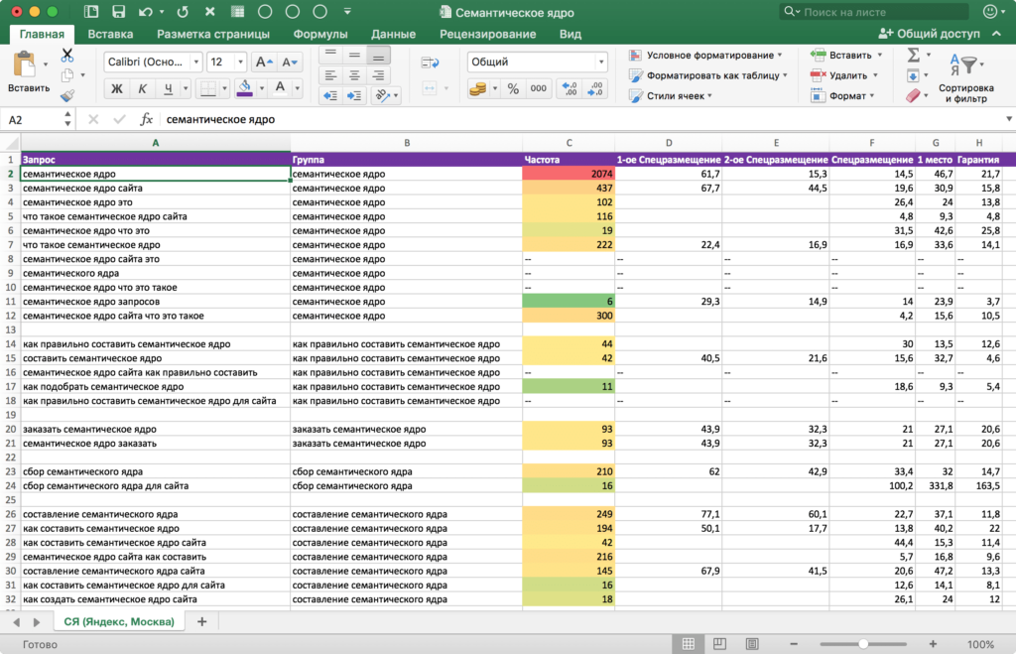This screenshot has width=1016, height=654.
Task: Add a new sheet with plus button
Action: [x=202, y=622]
